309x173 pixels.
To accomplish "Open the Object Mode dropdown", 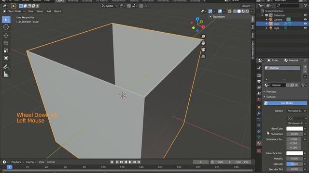I will pyautogui.click(x=14, y=12).
